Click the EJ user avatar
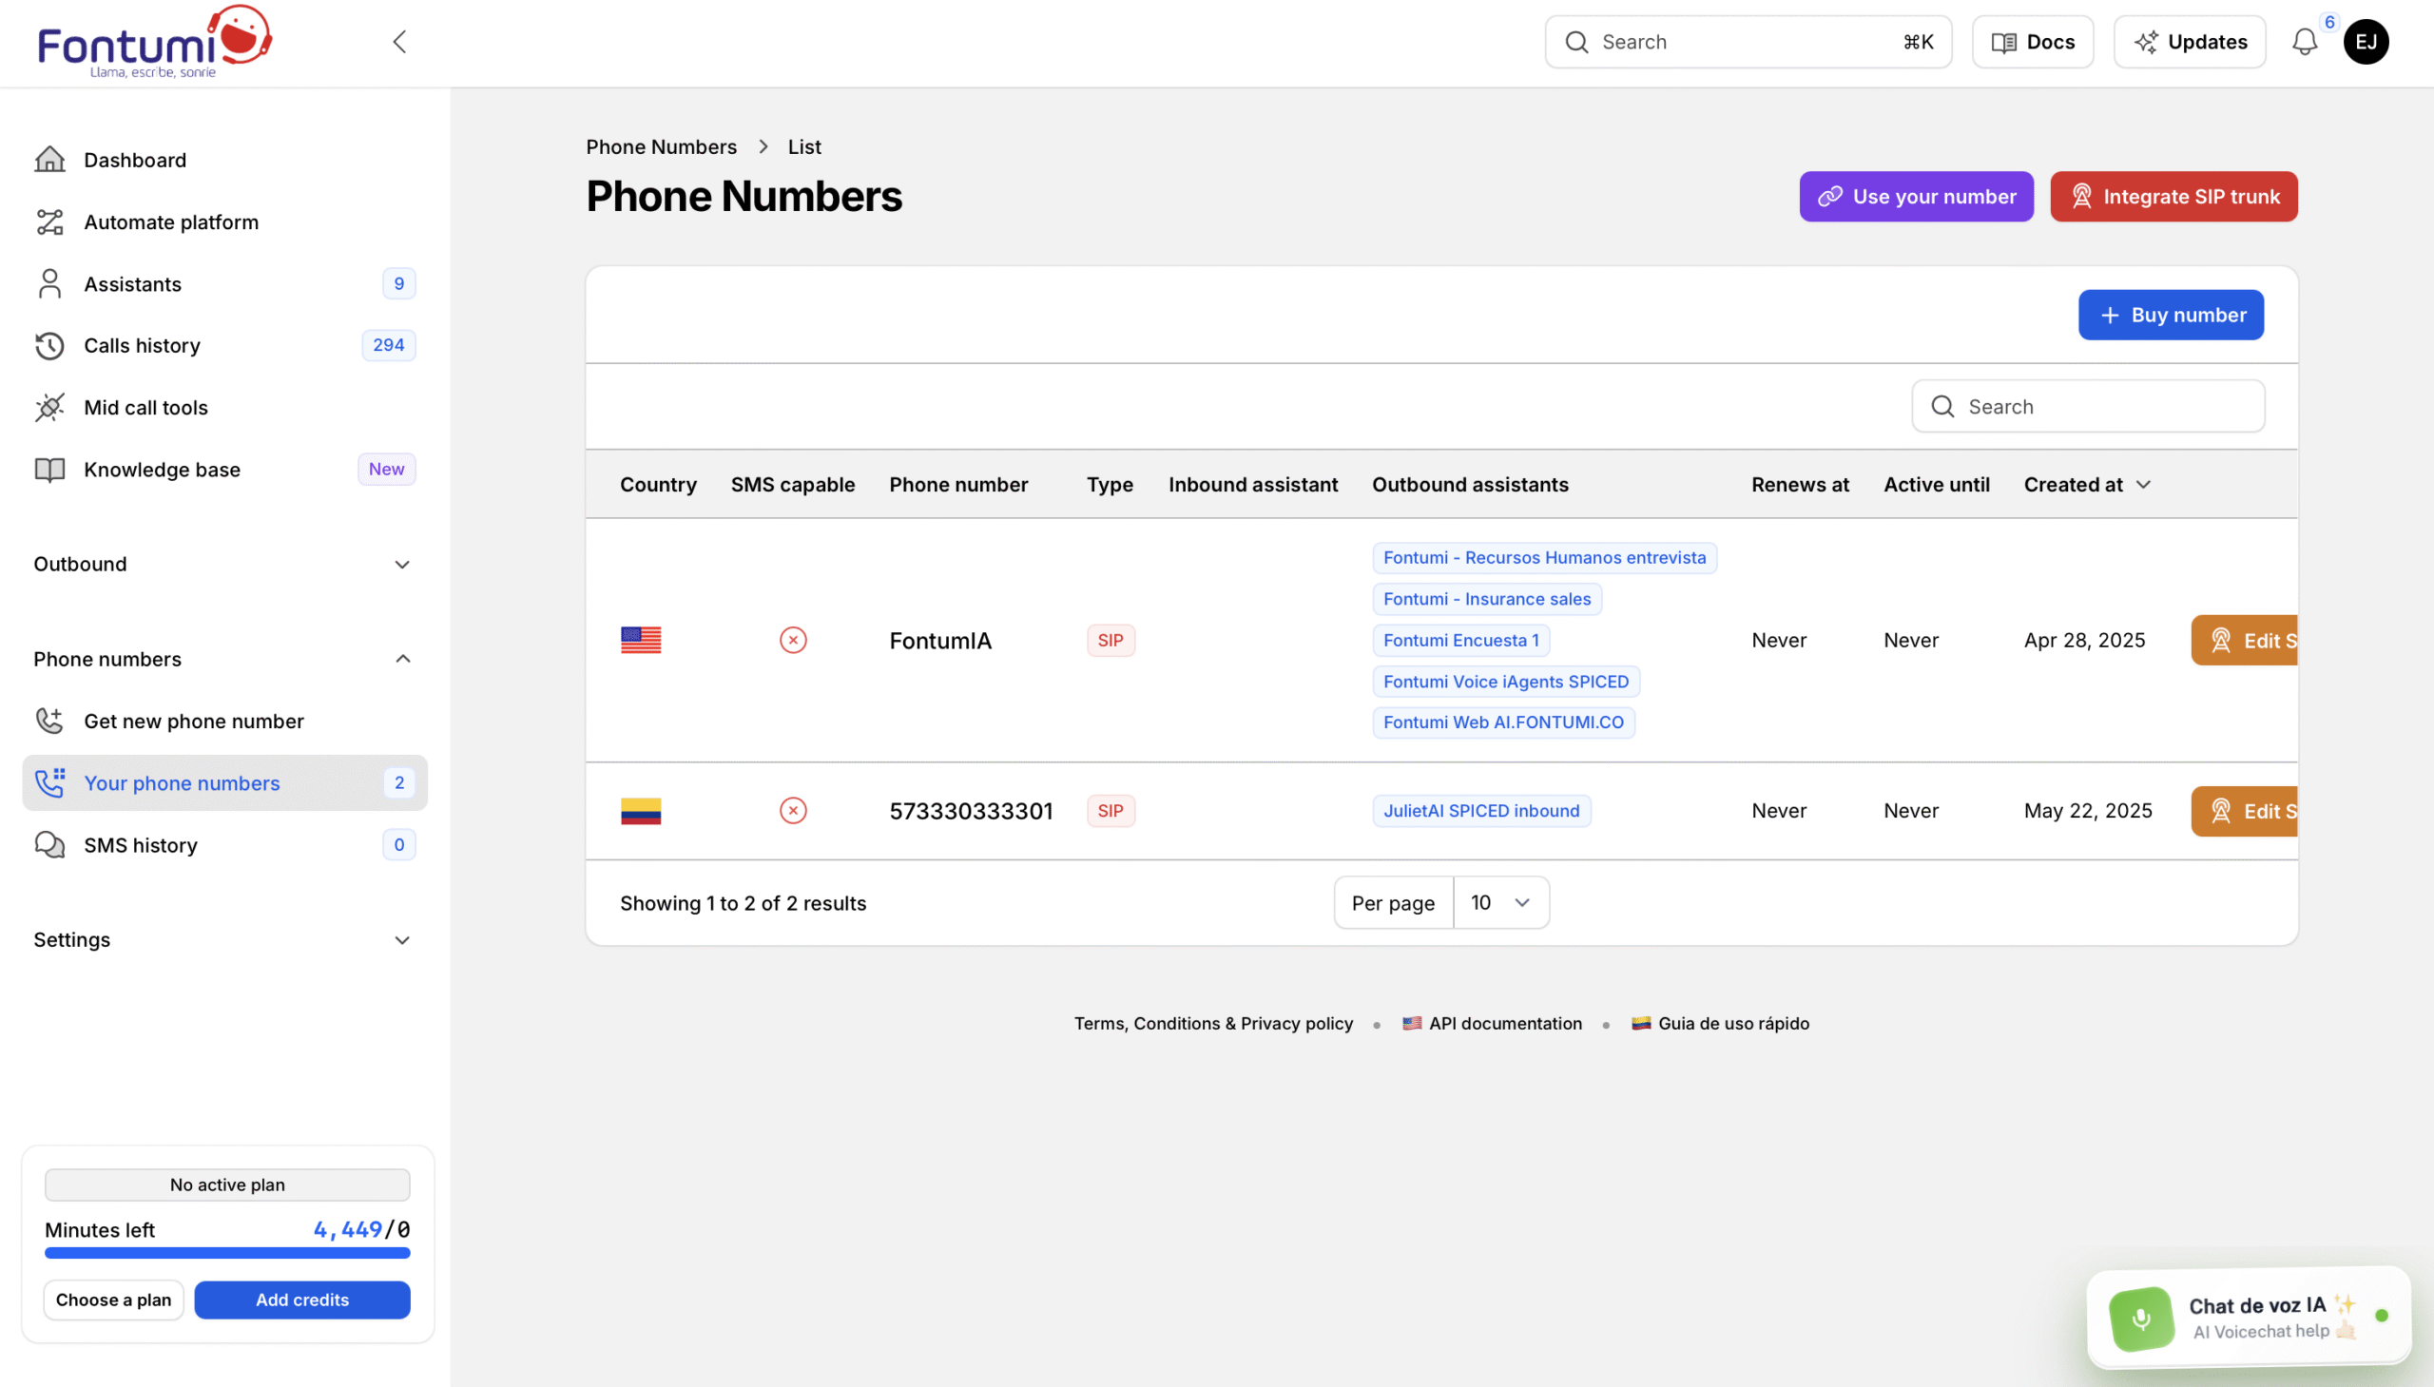 [x=2366, y=42]
